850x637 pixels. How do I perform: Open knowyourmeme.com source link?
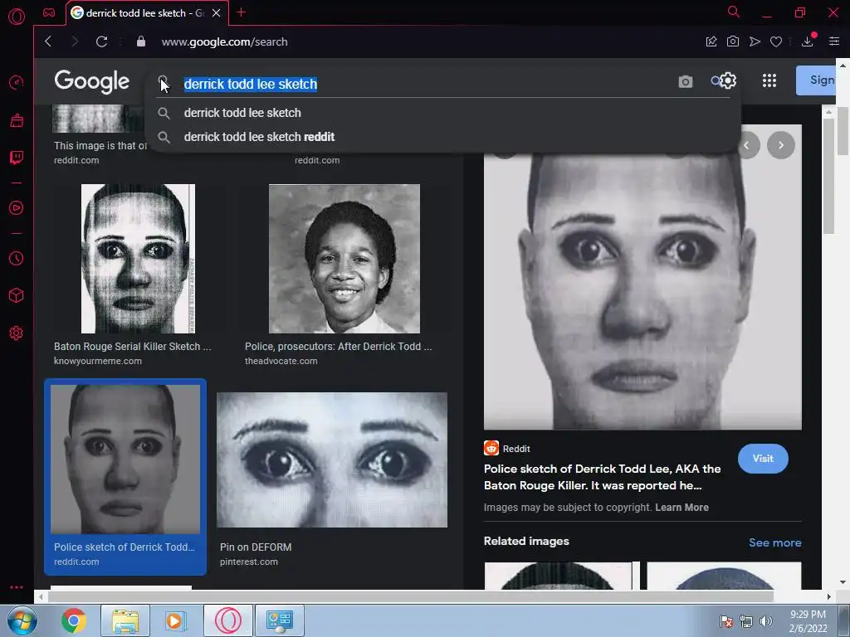point(98,361)
